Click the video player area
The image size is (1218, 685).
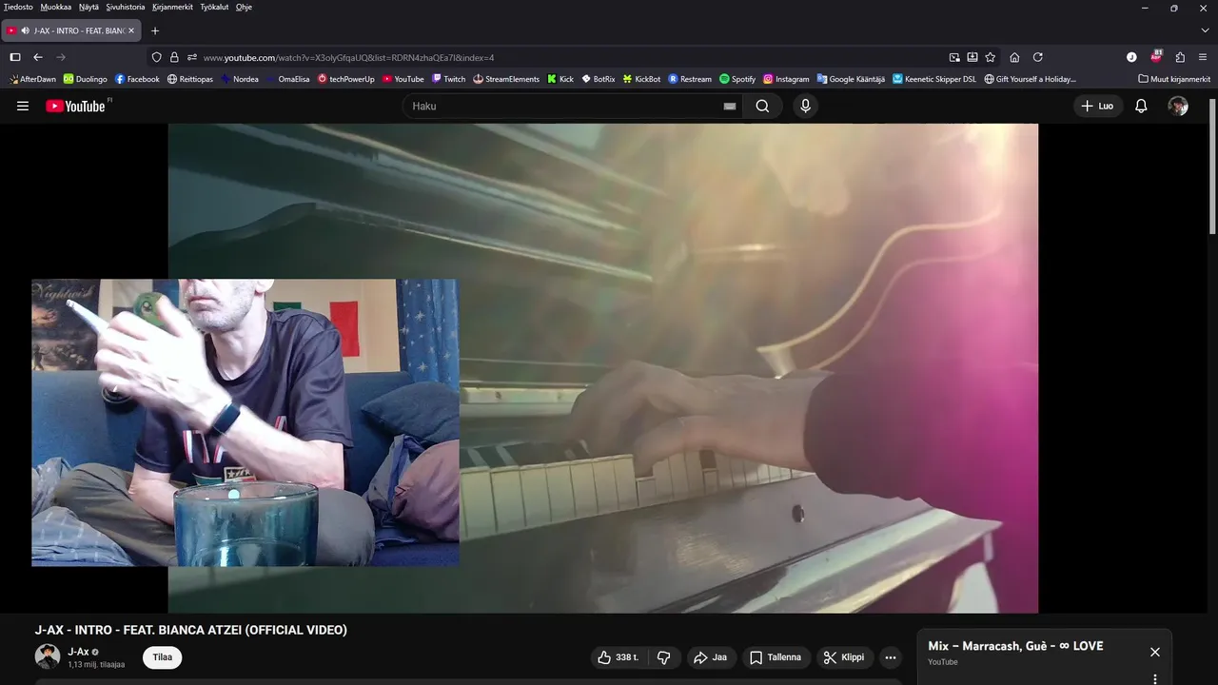(x=603, y=368)
